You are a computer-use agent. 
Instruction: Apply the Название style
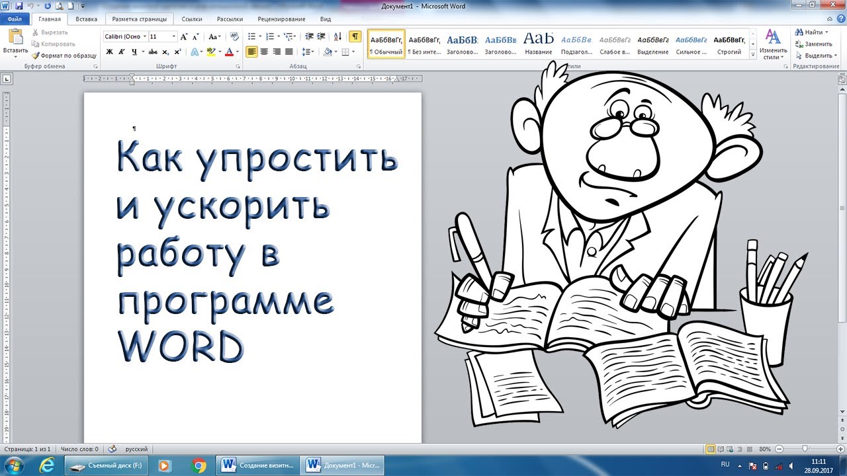(539, 44)
